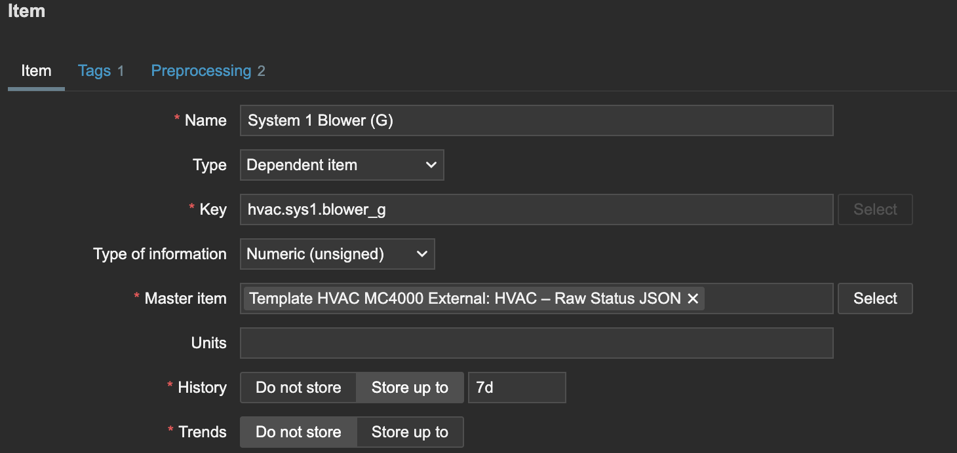Set History to Do not store

[298, 388]
